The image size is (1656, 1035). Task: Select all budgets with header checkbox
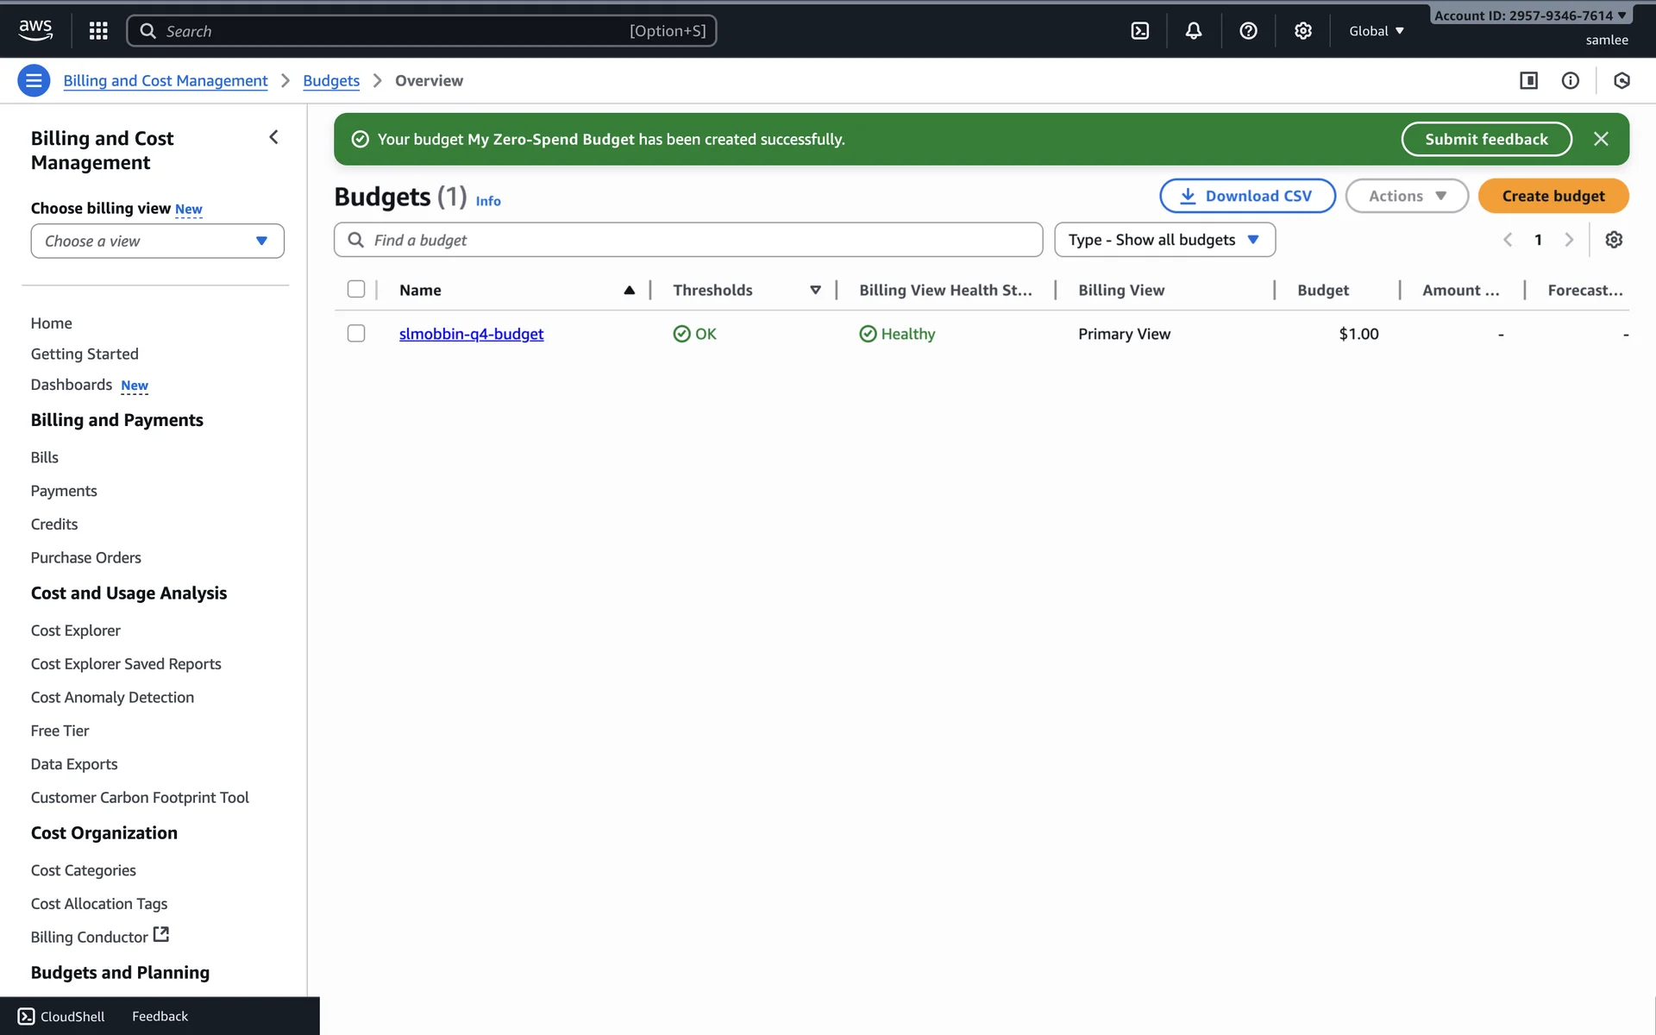point(356,289)
